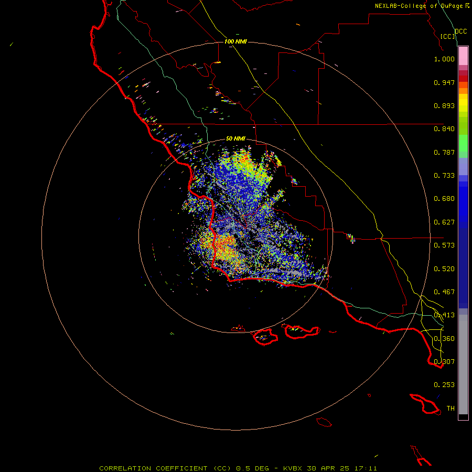Select the 0.573 scale value
Image resolution: width=472 pixels, height=472 pixels.
(444, 245)
